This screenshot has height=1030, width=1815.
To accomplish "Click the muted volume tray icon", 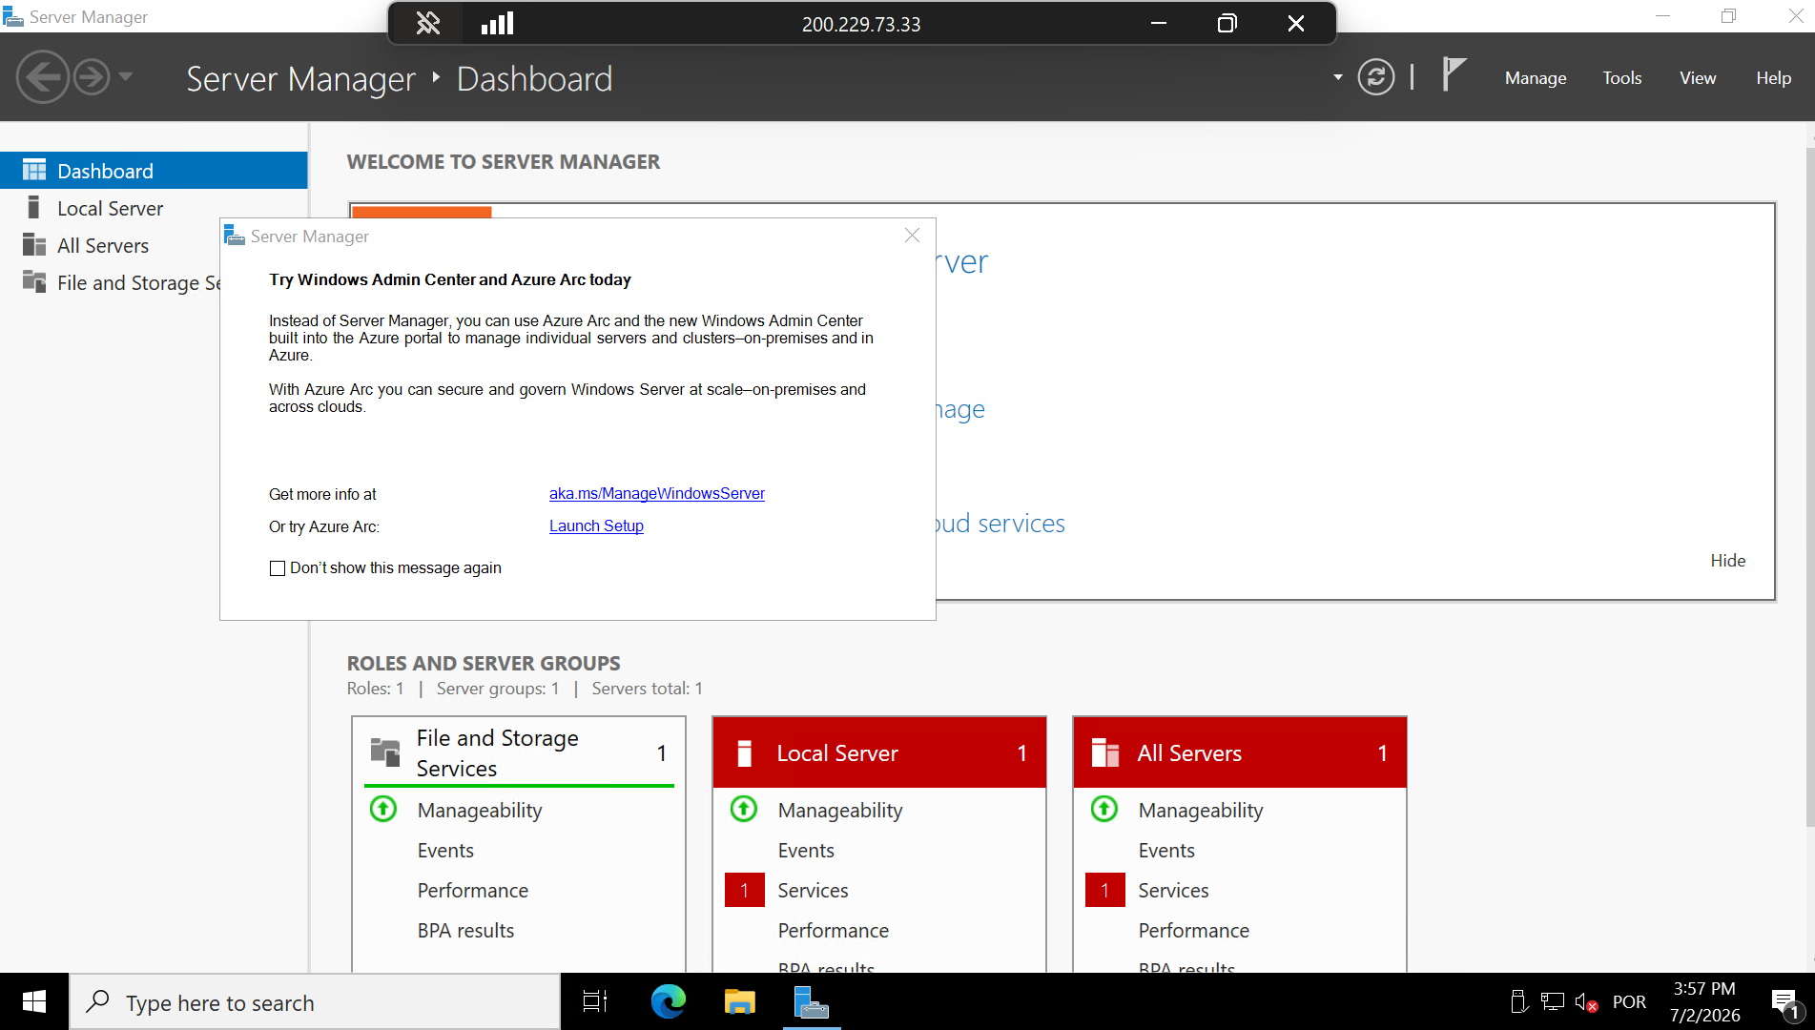I will pyautogui.click(x=1586, y=1002).
